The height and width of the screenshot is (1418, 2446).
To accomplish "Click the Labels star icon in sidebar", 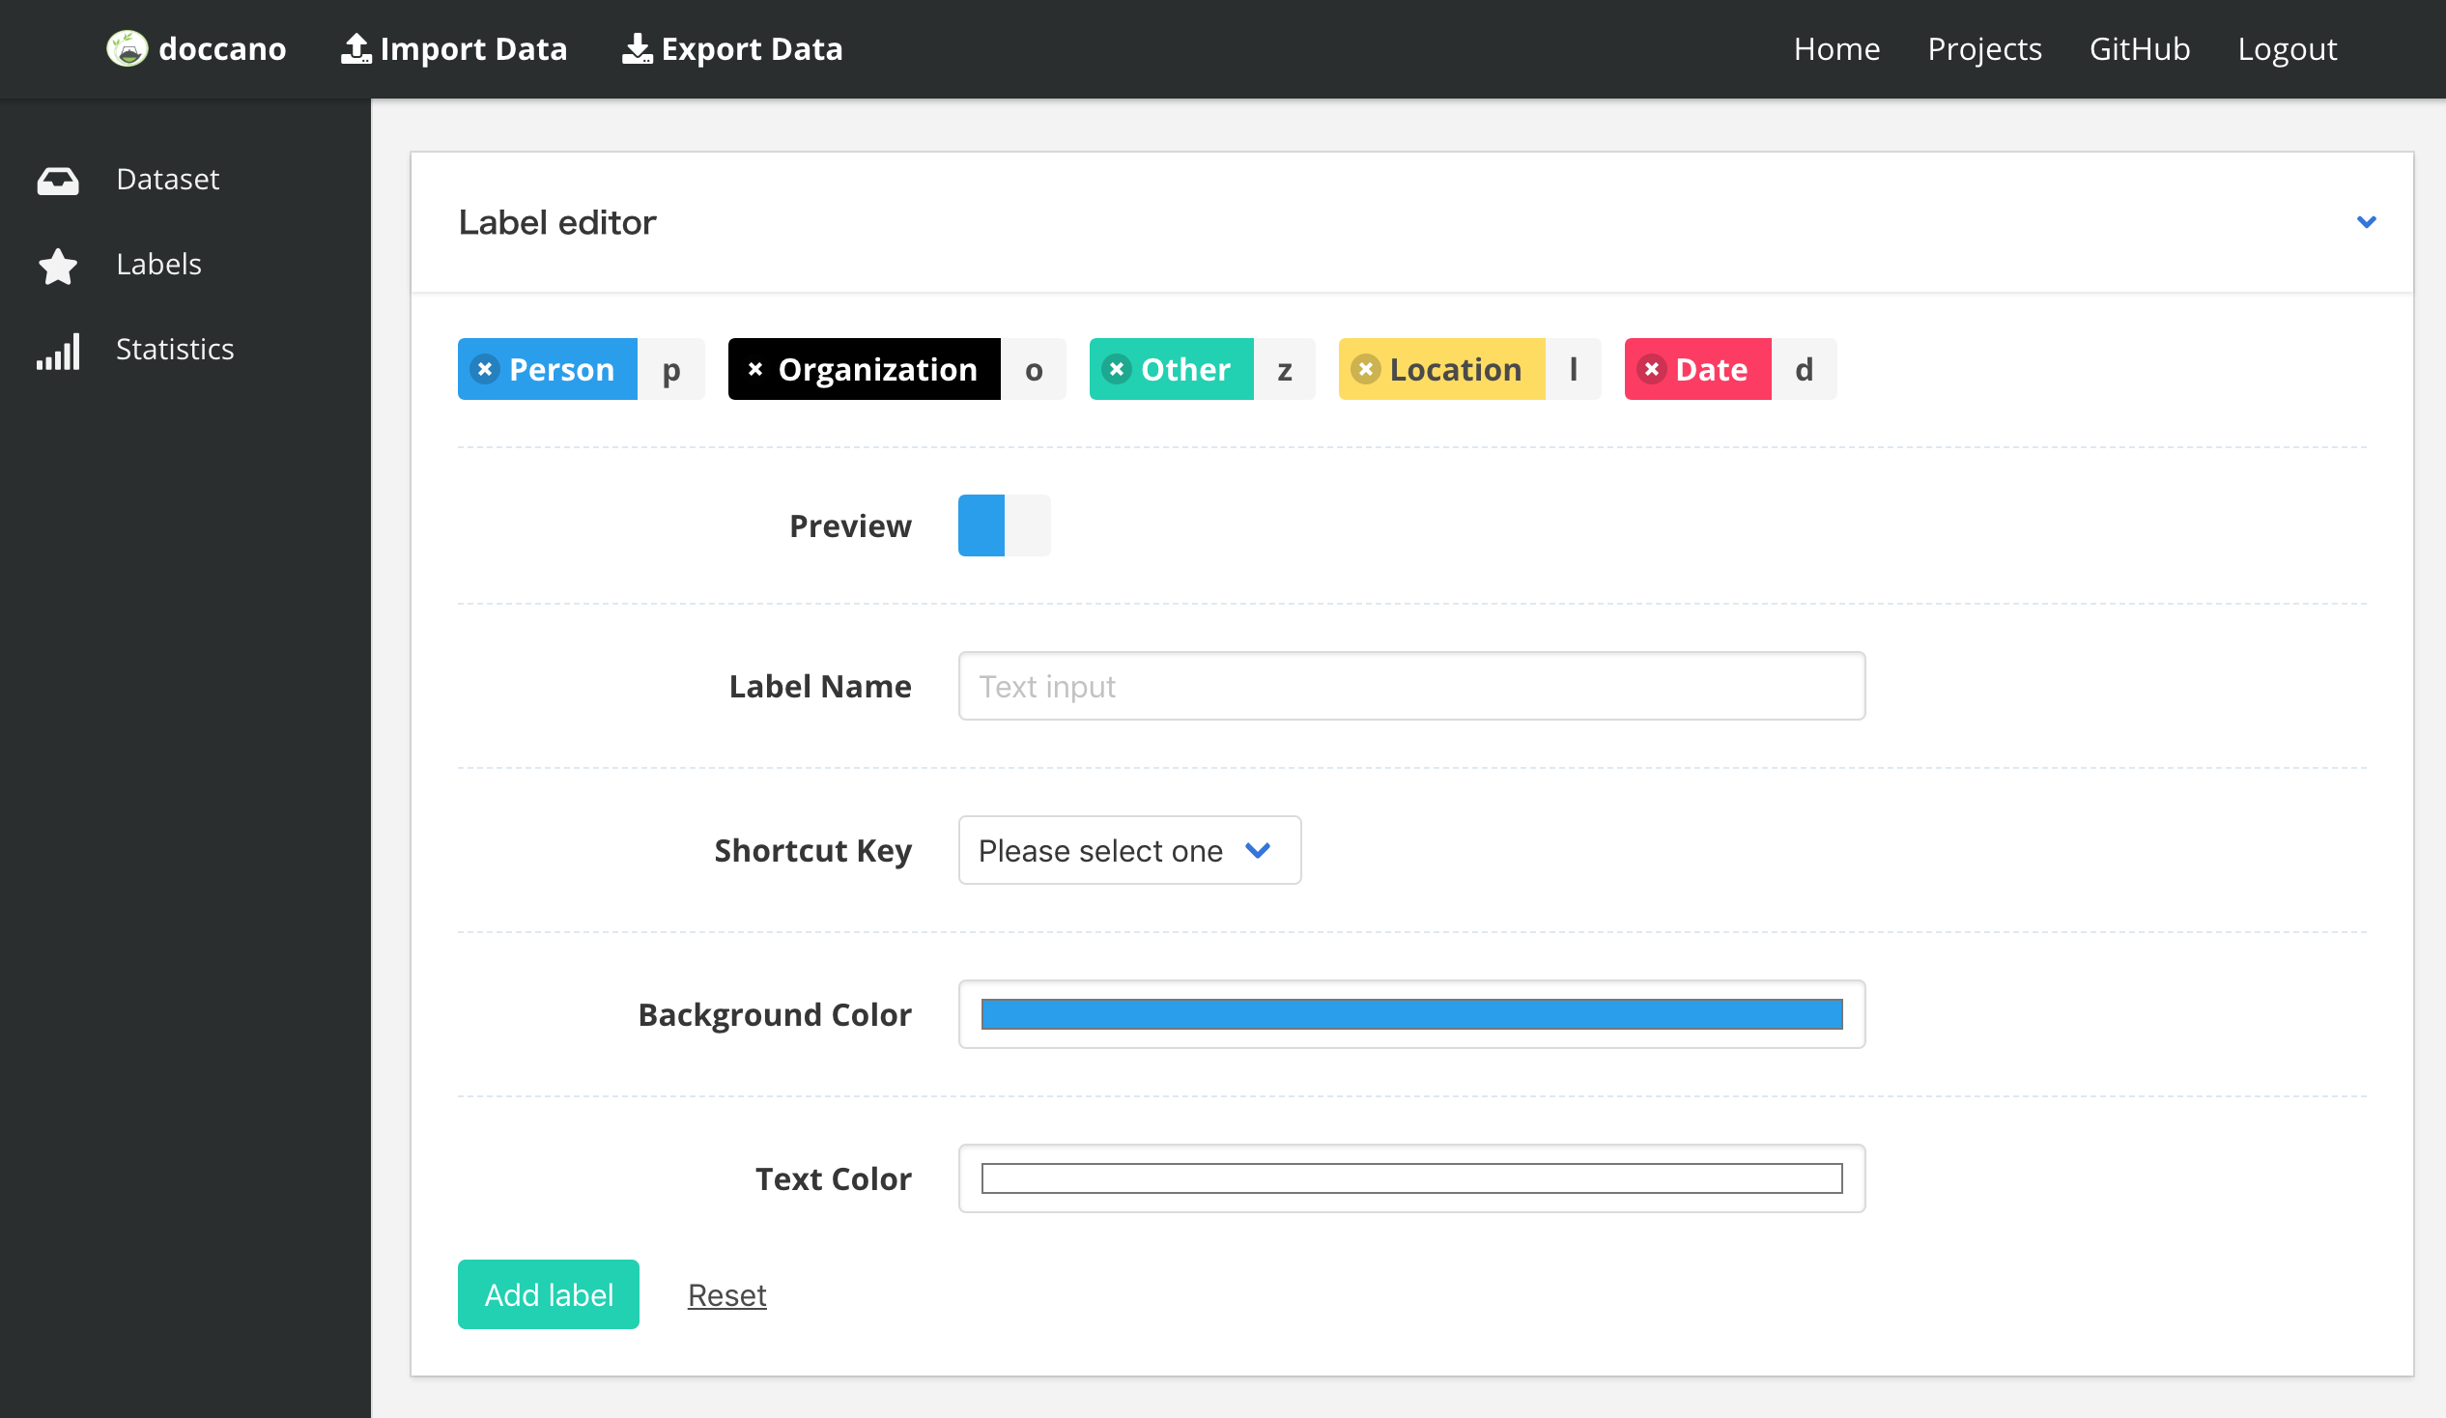I will point(58,266).
